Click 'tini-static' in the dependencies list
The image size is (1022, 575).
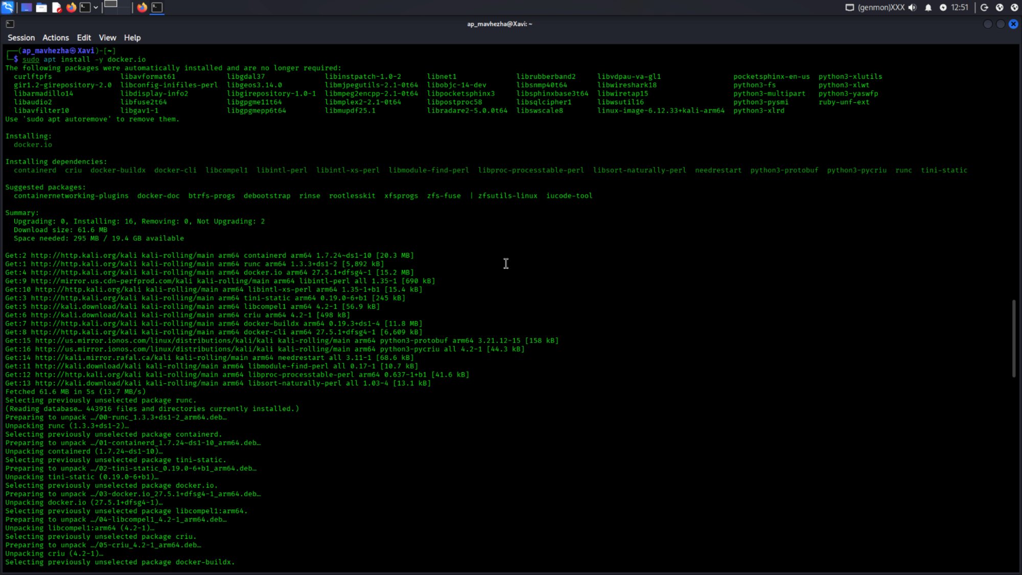coord(944,170)
